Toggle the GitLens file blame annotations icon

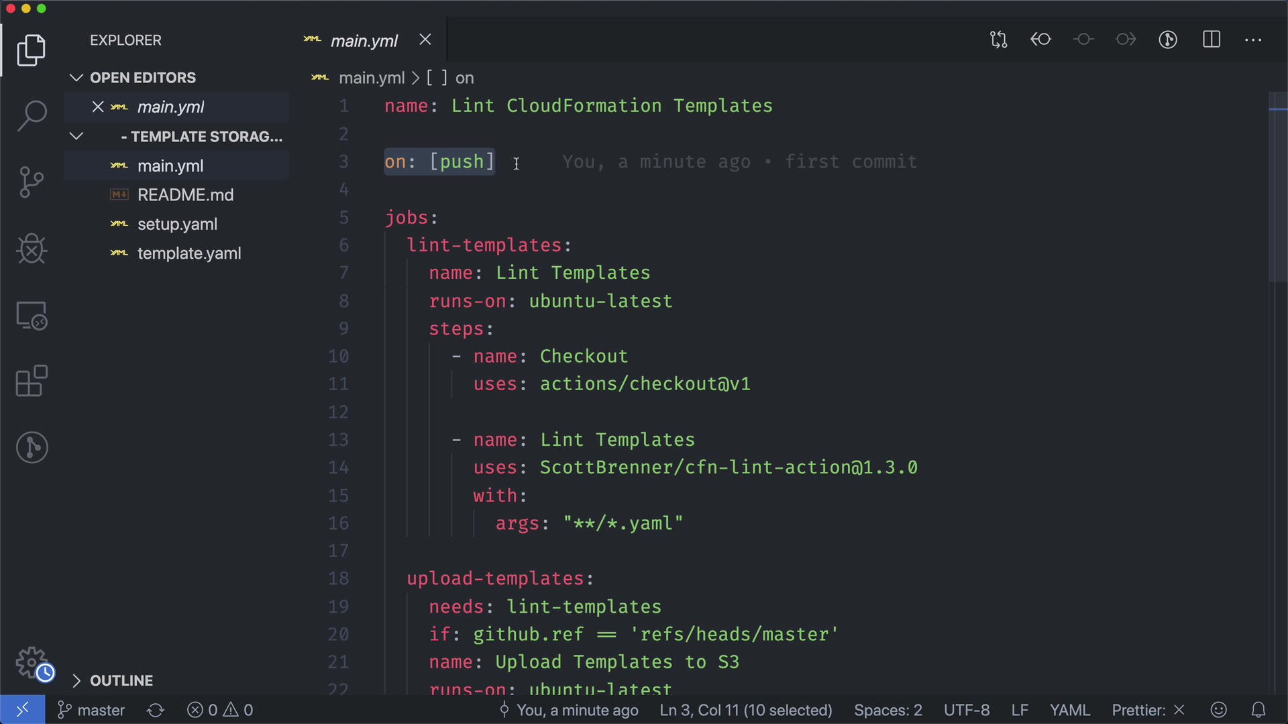(x=1168, y=40)
